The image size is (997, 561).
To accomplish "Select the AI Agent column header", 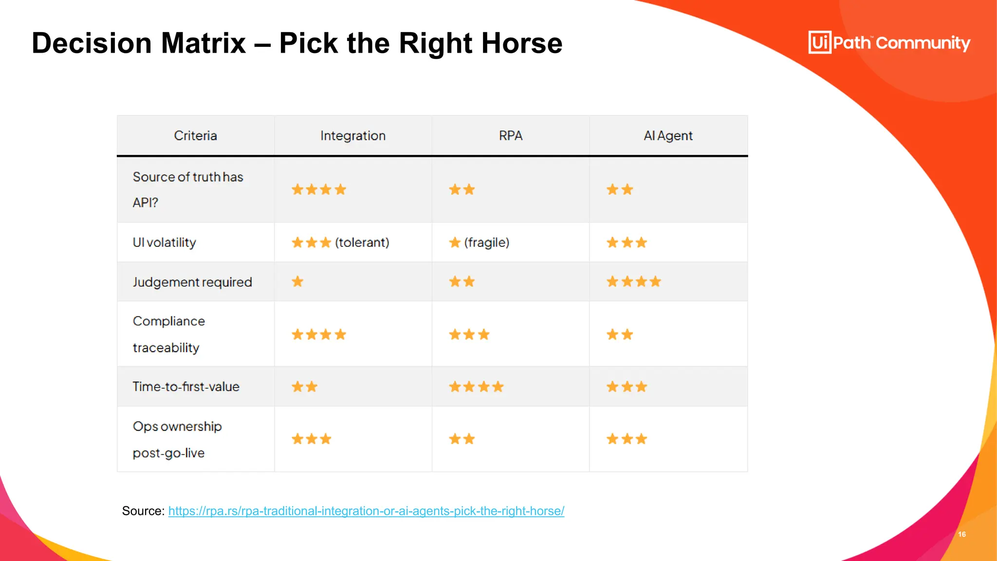I will pos(668,136).
